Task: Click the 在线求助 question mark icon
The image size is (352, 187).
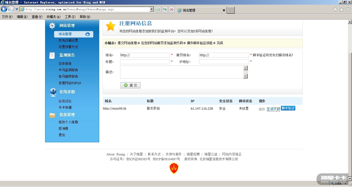Action: [x=53, y=92]
